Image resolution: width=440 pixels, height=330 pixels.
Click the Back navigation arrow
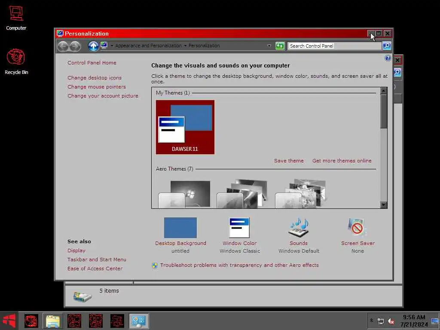coord(63,46)
